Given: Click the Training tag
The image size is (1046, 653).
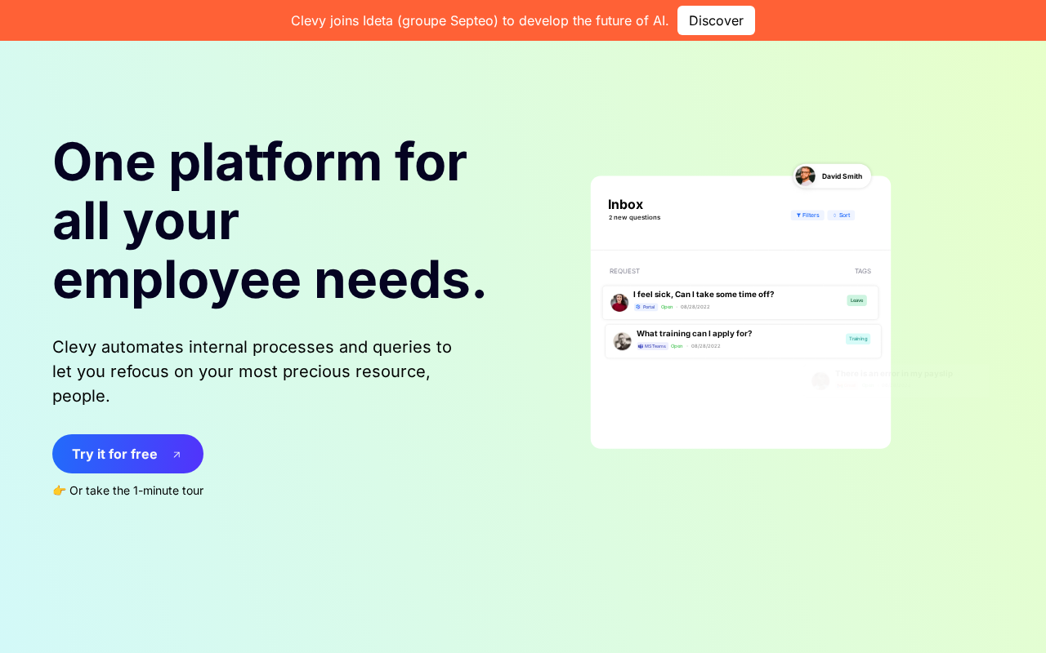Looking at the screenshot, I should (x=858, y=339).
